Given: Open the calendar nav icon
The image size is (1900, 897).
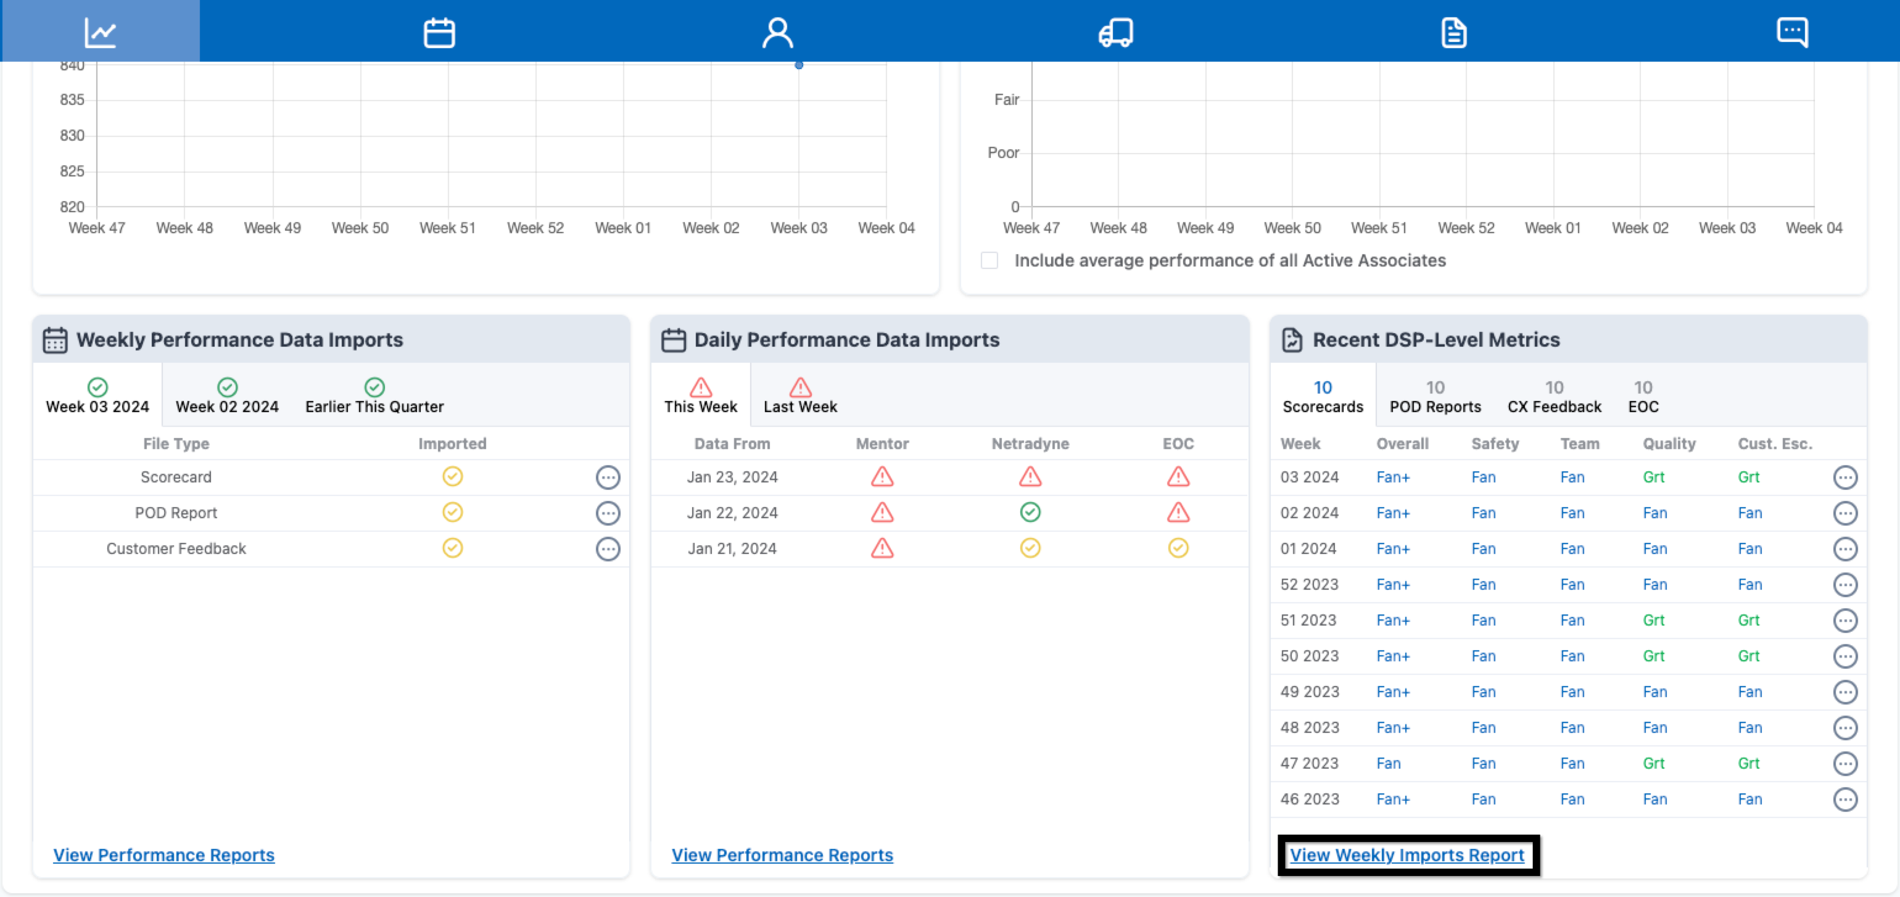Looking at the screenshot, I should (439, 31).
